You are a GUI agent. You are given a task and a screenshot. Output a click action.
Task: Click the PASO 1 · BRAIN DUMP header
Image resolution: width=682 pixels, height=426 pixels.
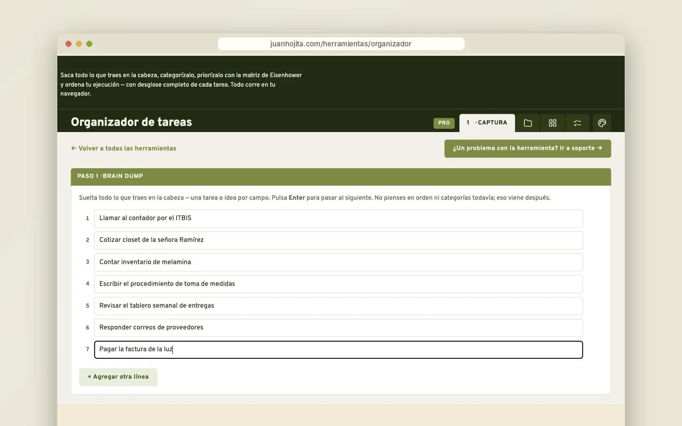(341, 177)
